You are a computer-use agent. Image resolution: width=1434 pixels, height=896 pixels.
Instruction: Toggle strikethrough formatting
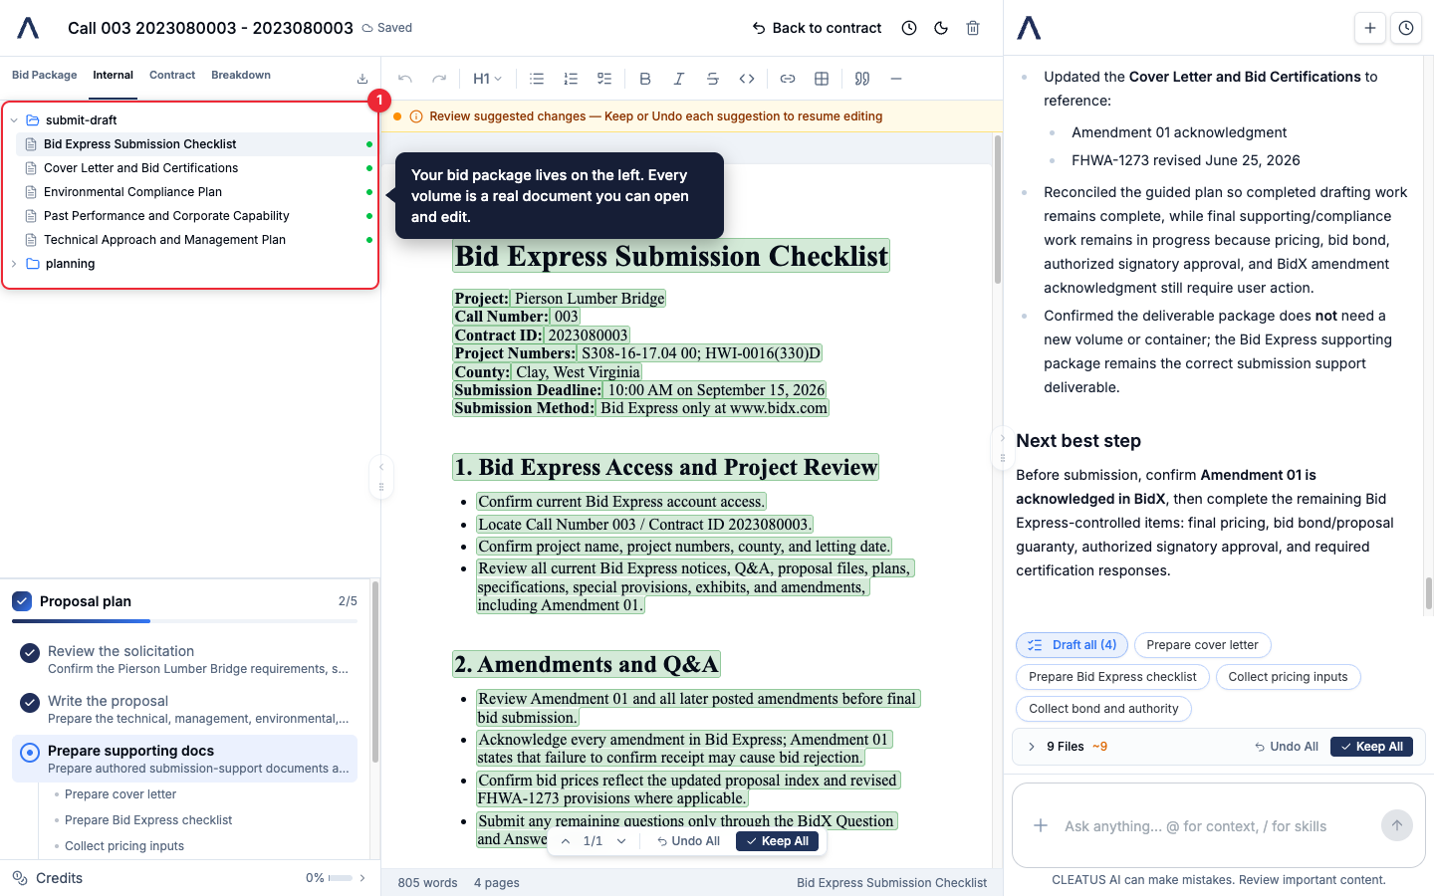click(x=713, y=79)
